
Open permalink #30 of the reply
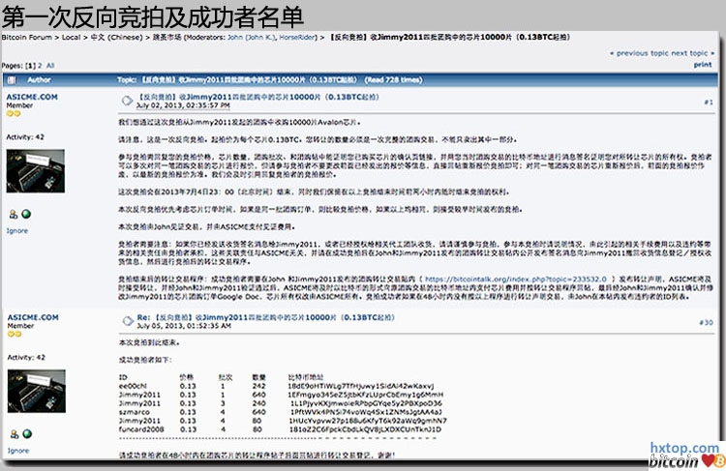pos(706,322)
